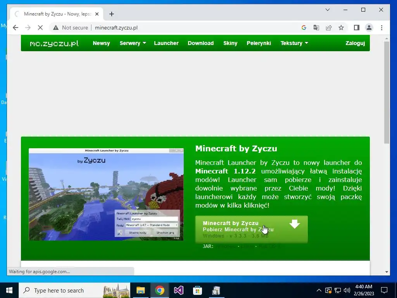The width and height of the screenshot is (397, 298).
Task: Close the Minecraft by Zyczu tab
Action: pyautogui.click(x=97, y=14)
